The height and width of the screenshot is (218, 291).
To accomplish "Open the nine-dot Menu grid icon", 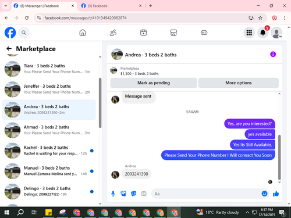I will tap(249, 33).
